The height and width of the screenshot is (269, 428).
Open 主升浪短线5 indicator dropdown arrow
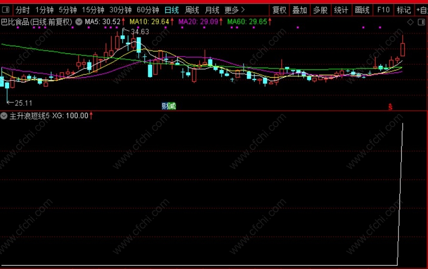[x=4, y=116]
